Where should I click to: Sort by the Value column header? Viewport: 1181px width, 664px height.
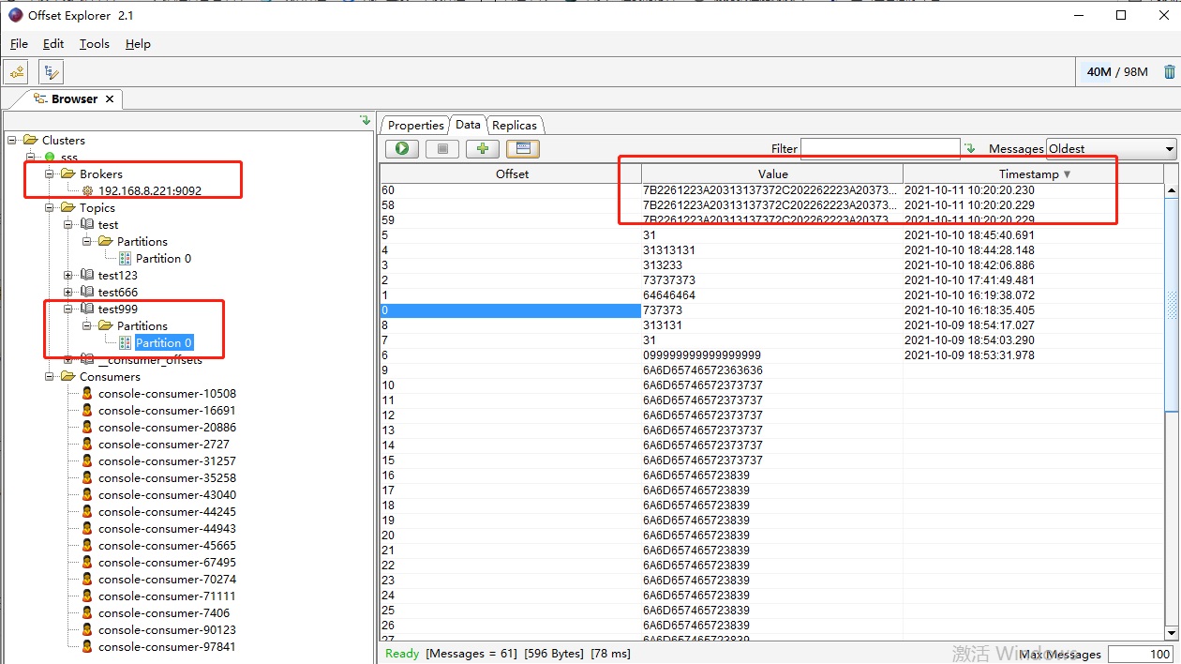772,174
